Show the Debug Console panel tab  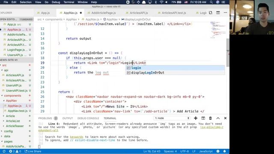(x=88, y=118)
